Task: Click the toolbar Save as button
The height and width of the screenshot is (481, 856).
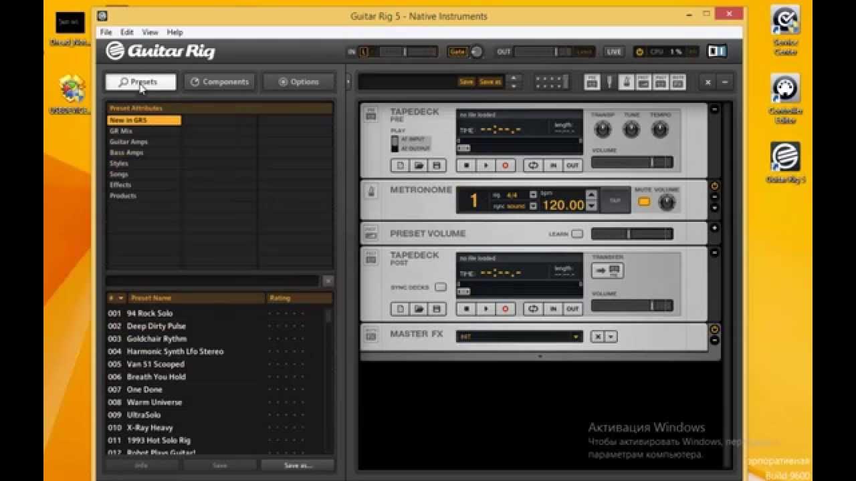Action: click(490, 82)
